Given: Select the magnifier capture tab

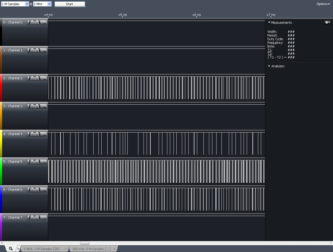Looking at the screenshot, I should (x=11, y=249).
